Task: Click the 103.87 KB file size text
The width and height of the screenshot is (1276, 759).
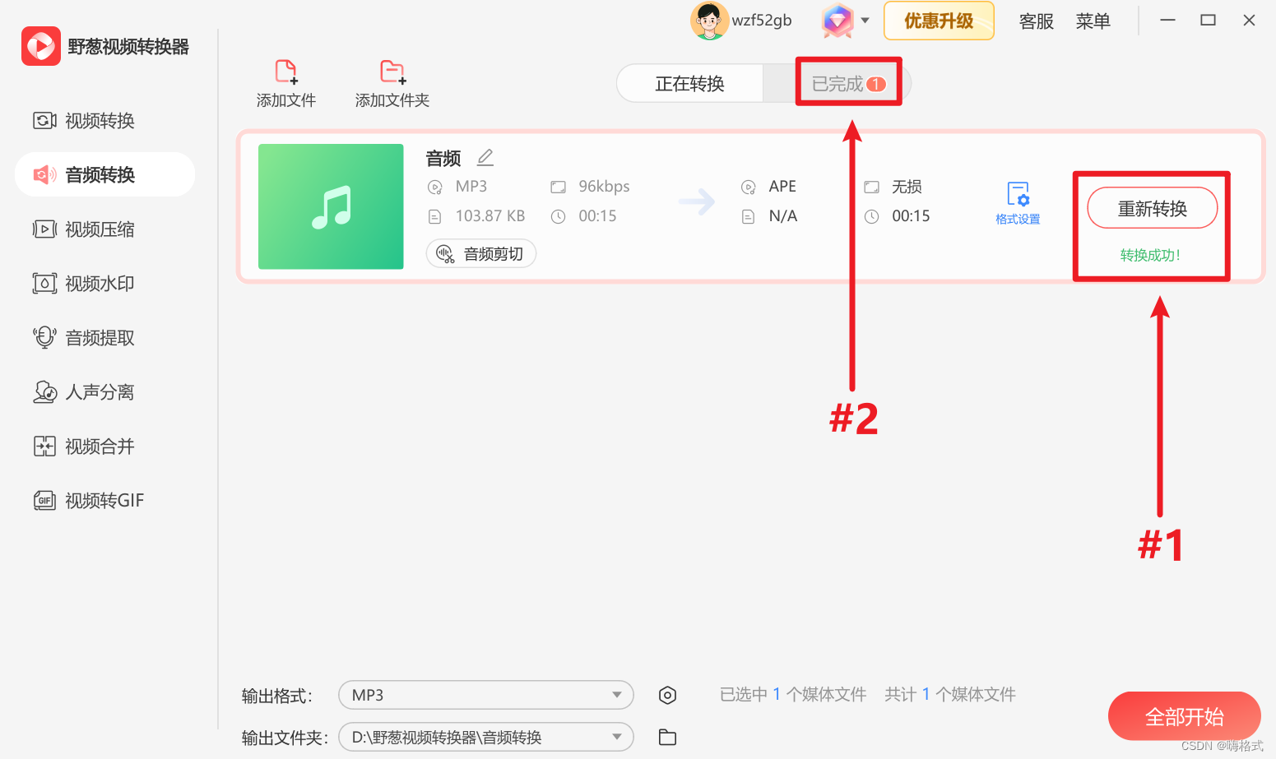Action: (x=490, y=216)
